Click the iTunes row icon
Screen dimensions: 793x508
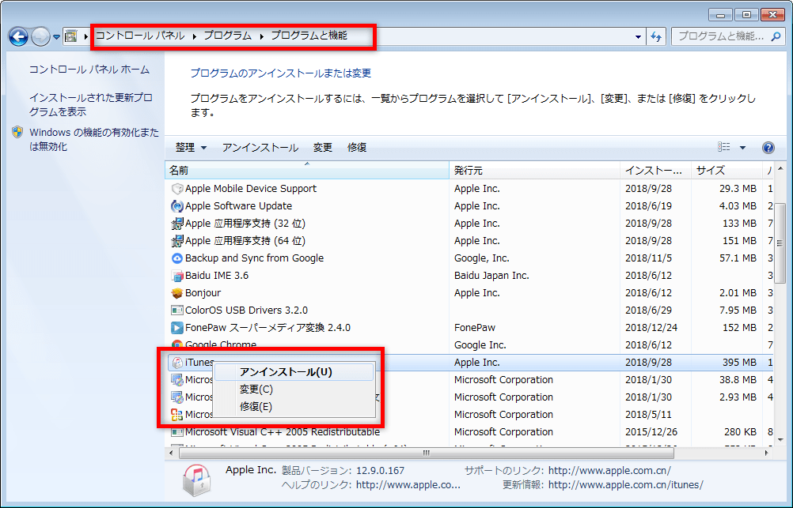click(177, 363)
